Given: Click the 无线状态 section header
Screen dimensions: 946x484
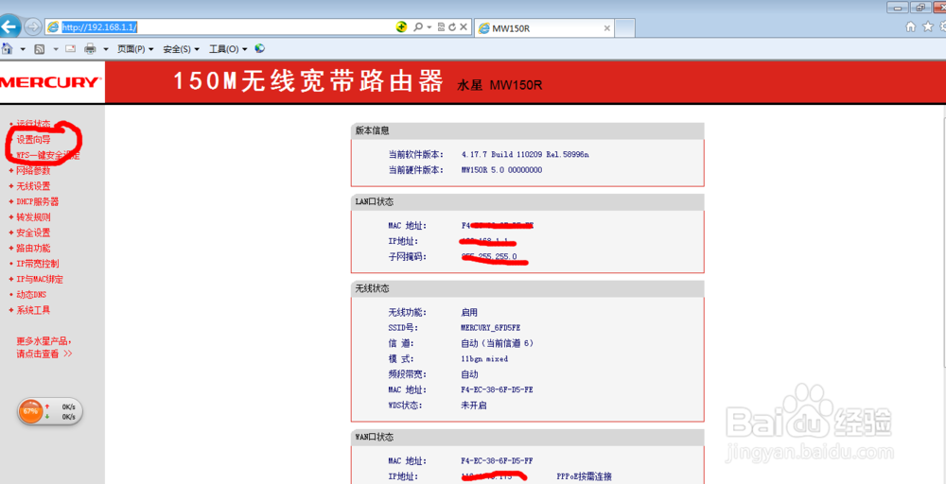Looking at the screenshot, I should point(527,288).
